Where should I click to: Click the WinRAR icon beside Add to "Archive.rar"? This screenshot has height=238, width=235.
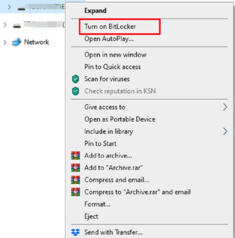[75, 168]
